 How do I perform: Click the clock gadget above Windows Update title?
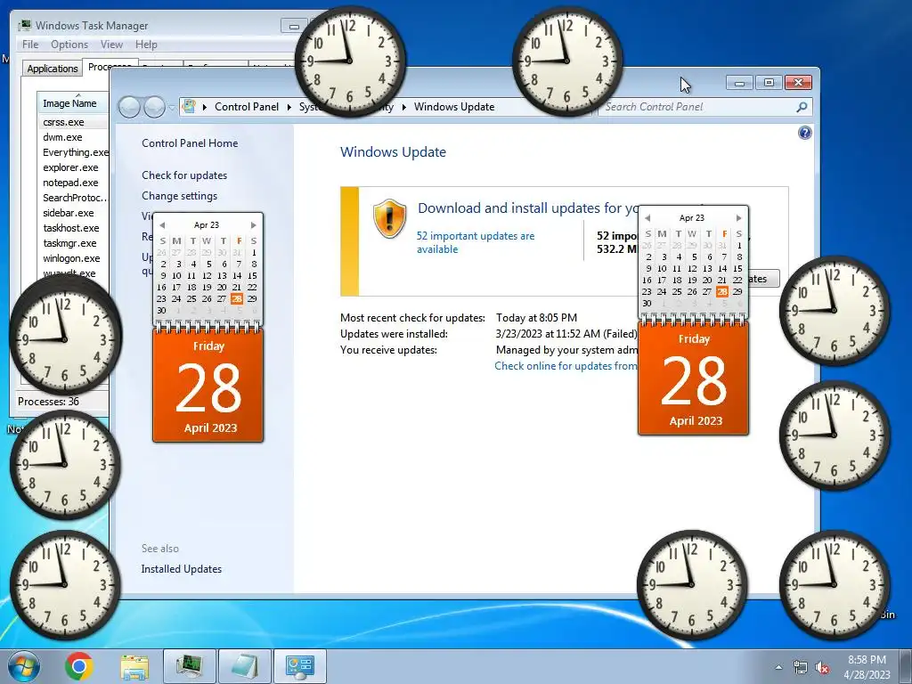click(x=349, y=61)
